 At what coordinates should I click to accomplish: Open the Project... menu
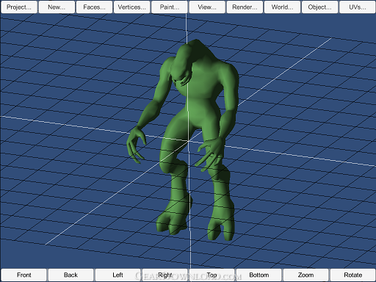click(x=19, y=7)
